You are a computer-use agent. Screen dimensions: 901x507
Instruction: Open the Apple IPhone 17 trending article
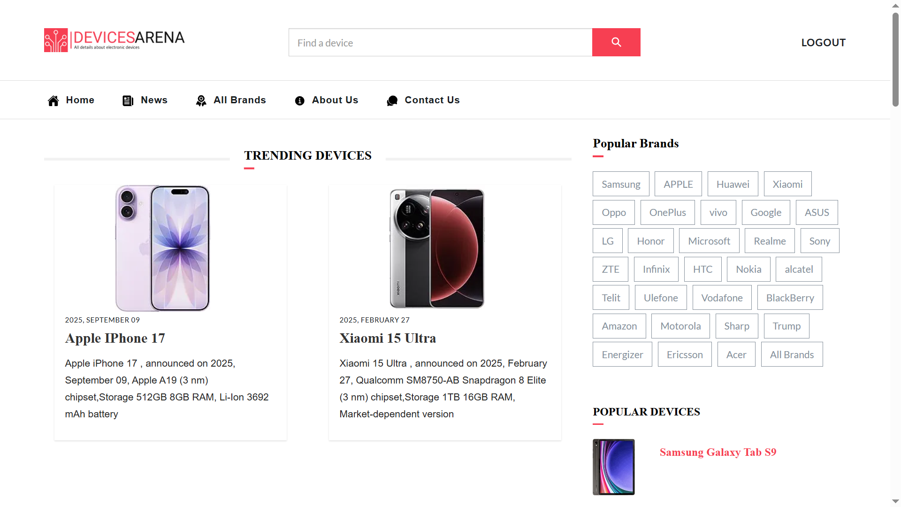(x=115, y=338)
